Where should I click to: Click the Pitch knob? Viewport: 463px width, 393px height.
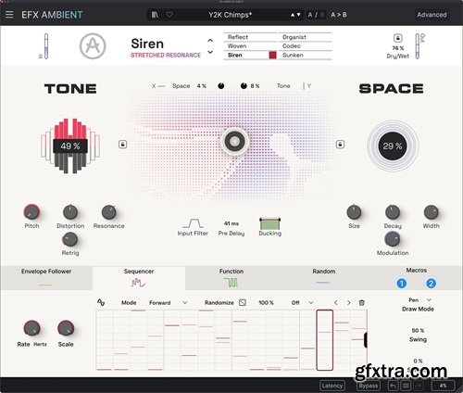pos(31,212)
